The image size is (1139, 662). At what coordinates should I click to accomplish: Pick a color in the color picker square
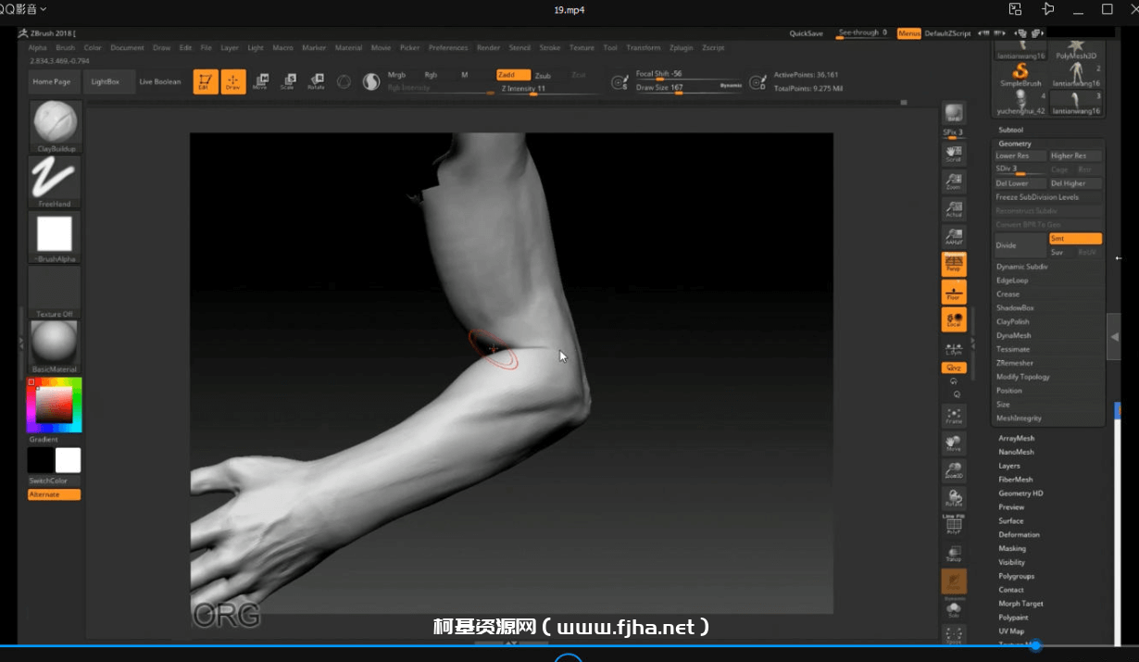54,404
